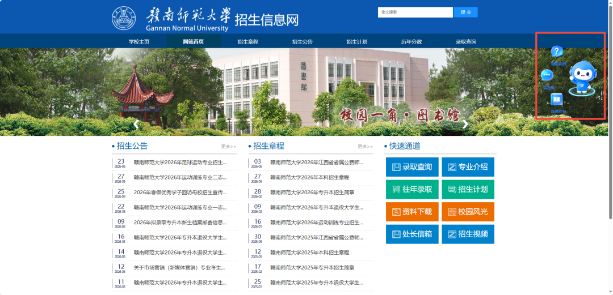Viewport: 613px width, 295px height.
Task: Click the 资料下载 orange quick channel text
Action: tap(417, 212)
